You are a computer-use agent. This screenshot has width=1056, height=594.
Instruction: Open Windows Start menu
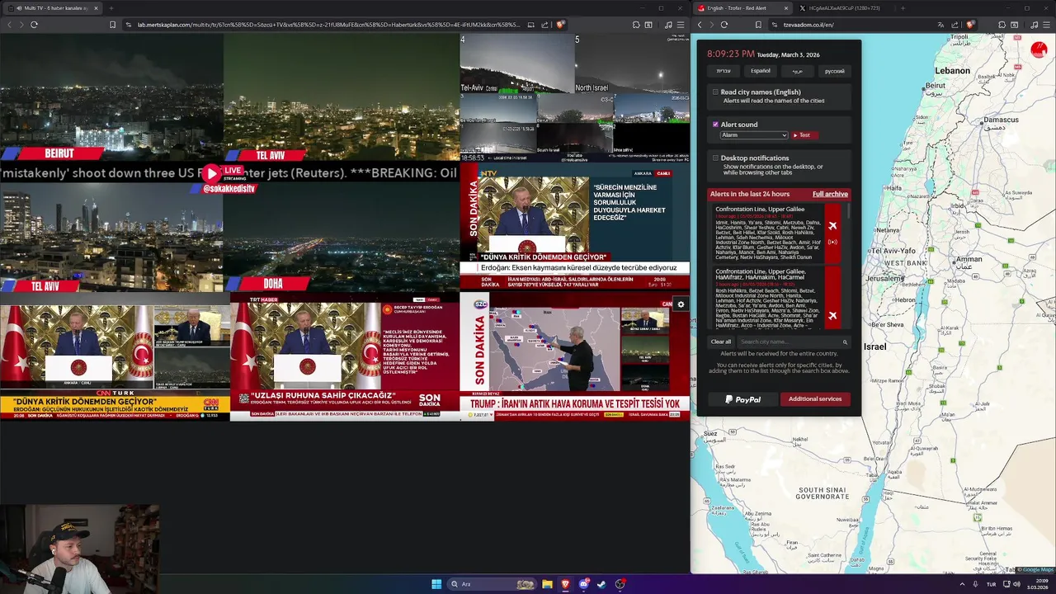pos(436,584)
